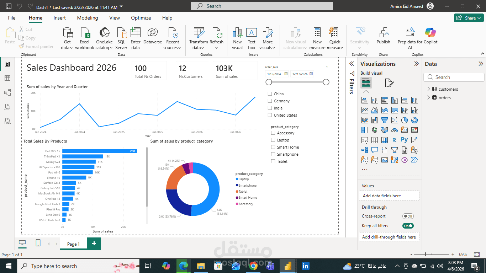The image size is (486, 273).
Task: Open the Get data button
Action: (x=67, y=38)
